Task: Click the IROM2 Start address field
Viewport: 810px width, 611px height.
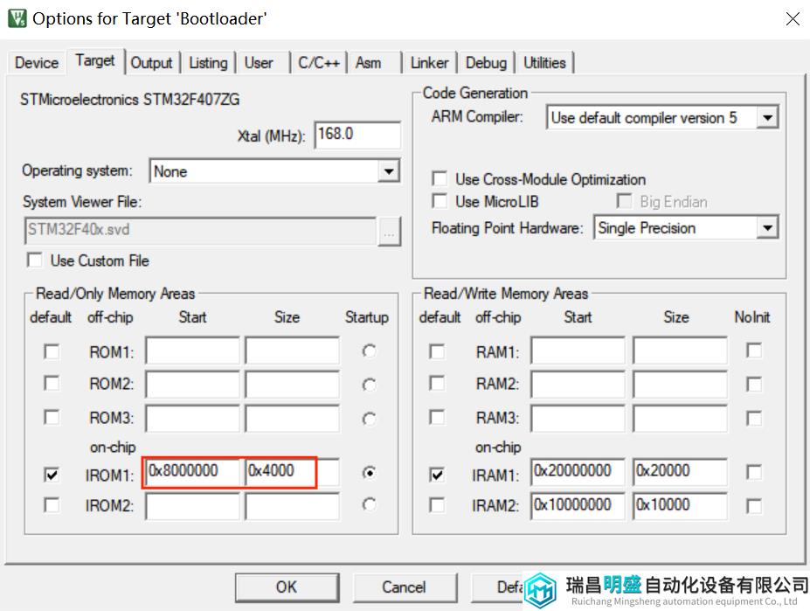Action: tap(193, 506)
